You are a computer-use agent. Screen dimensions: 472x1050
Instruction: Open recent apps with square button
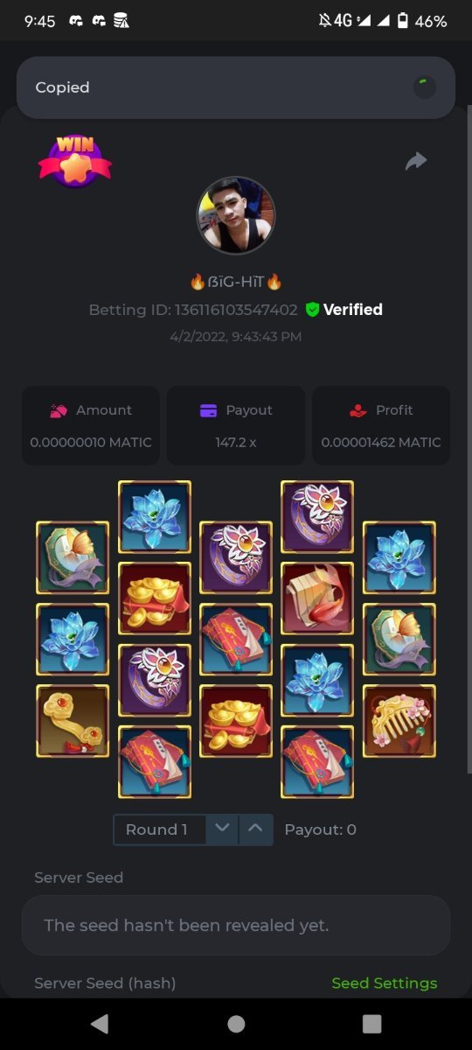[372, 1024]
